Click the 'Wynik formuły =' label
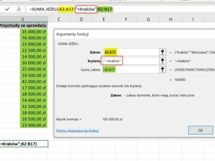Image resolution: width=215 pixels, height=161 pixels. tap(69, 119)
